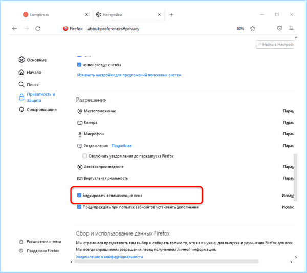Viewport: 307px width, 273px height.
Task: Click the Основные gear icon
Action: (21, 60)
